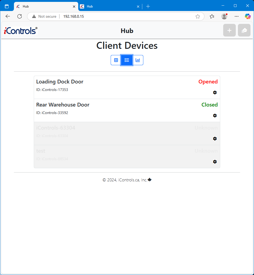The image size is (254, 275).
Task: Open settings gear for the test device
Action: click(x=215, y=162)
